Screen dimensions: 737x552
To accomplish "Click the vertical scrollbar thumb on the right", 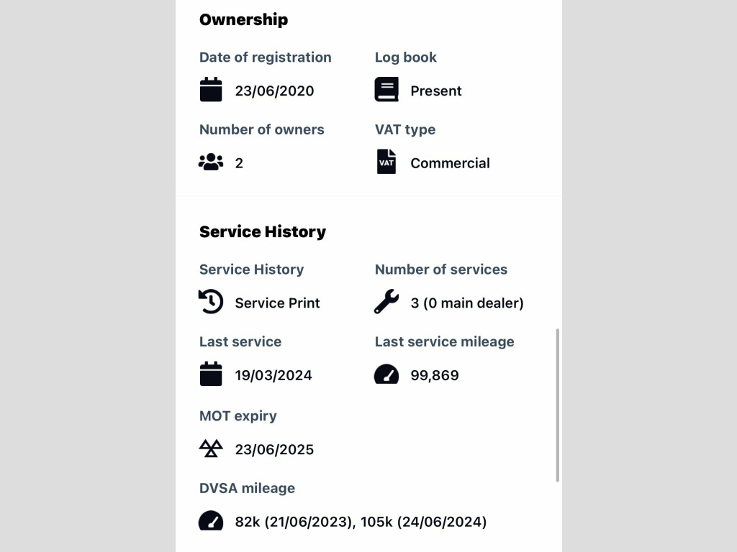I will tap(558, 405).
